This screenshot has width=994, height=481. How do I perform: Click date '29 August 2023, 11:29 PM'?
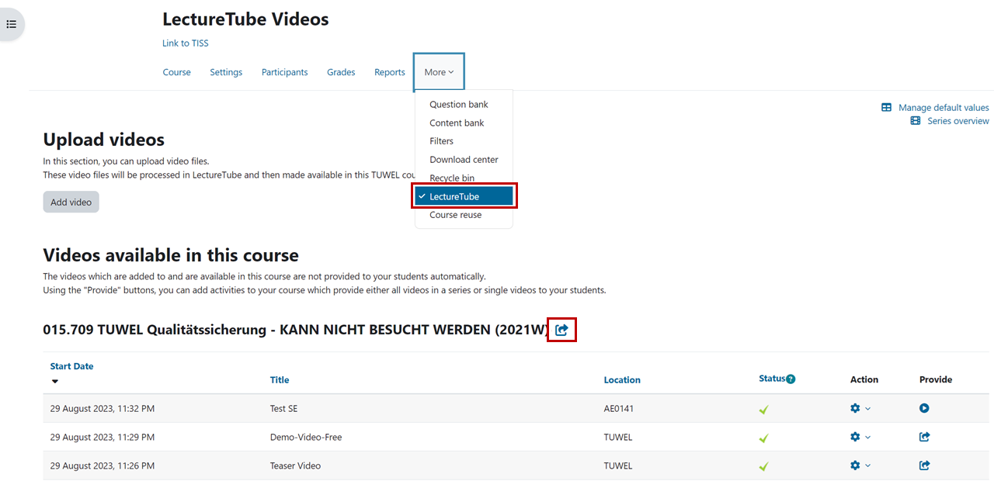(103, 437)
